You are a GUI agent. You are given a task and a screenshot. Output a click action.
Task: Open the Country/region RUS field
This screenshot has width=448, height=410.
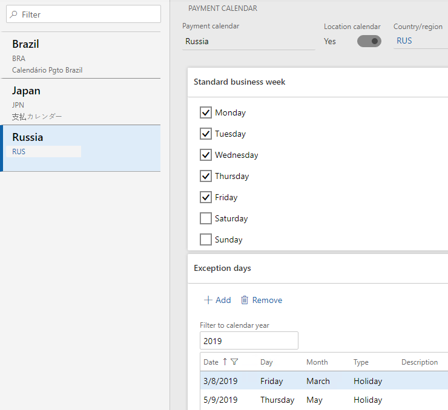click(x=420, y=41)
